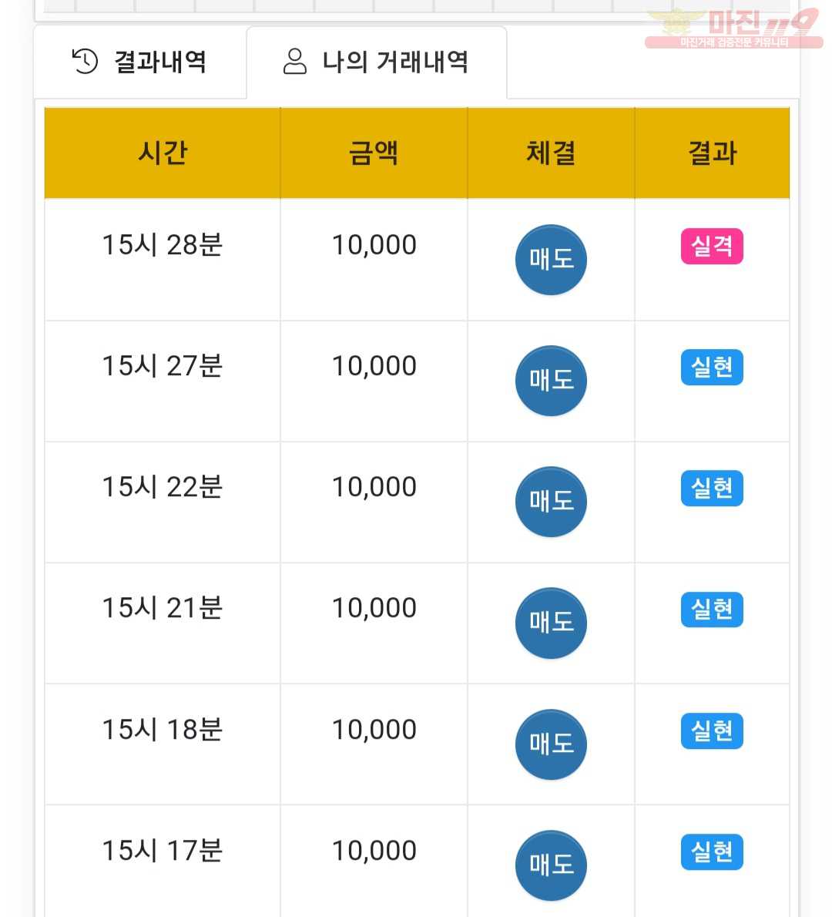
Task: Click the 실현 label for 15시 21분
Action: point(712,610)
